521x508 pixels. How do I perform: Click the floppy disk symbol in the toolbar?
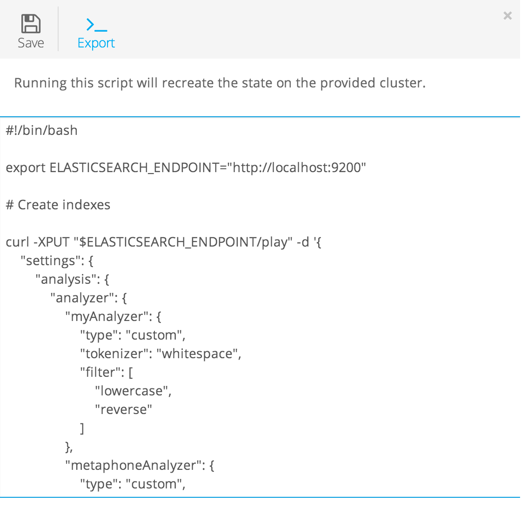tap(30, 24)
